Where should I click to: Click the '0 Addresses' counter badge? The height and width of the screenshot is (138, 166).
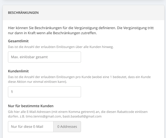[x=67, y=127]
